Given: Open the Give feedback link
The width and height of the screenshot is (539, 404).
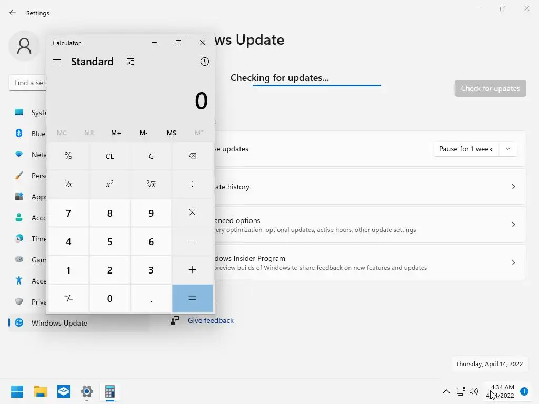Looking at the screenshot, I should click(211, 320).
